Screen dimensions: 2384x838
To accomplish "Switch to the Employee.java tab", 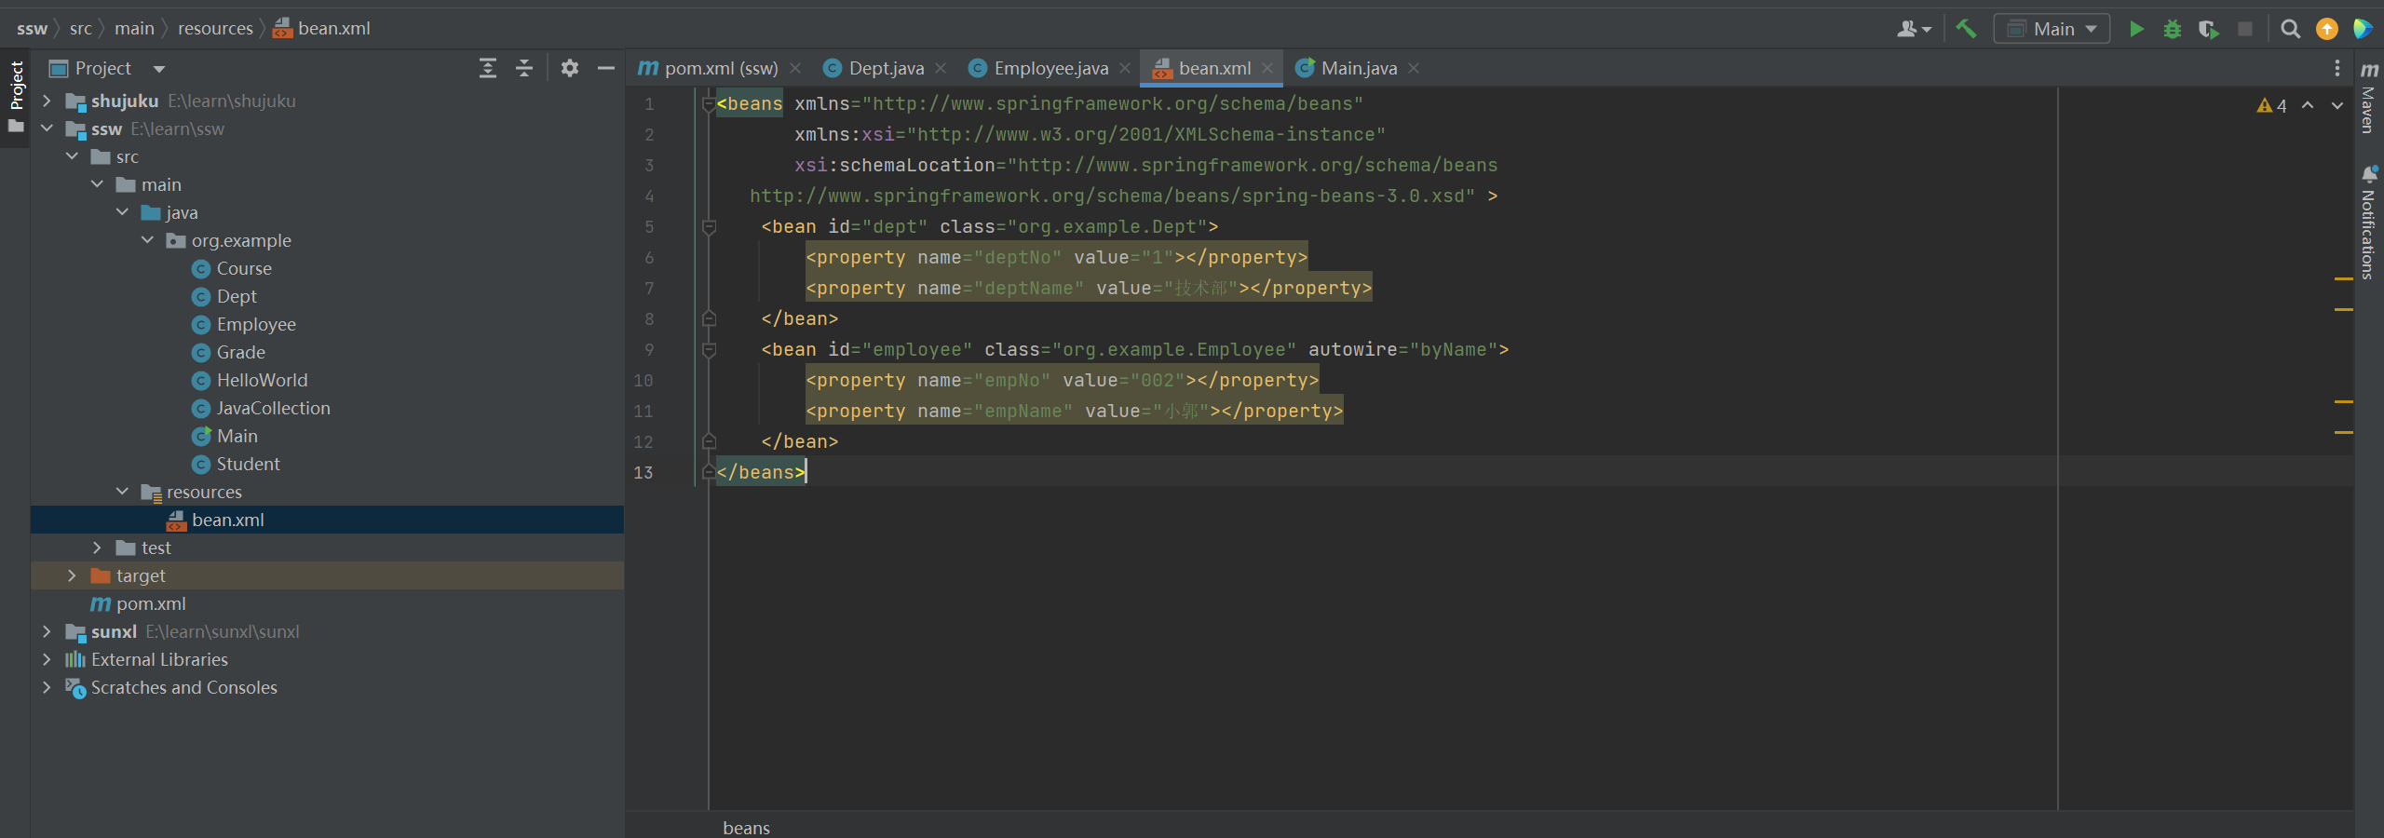I will click(1050, 68).
